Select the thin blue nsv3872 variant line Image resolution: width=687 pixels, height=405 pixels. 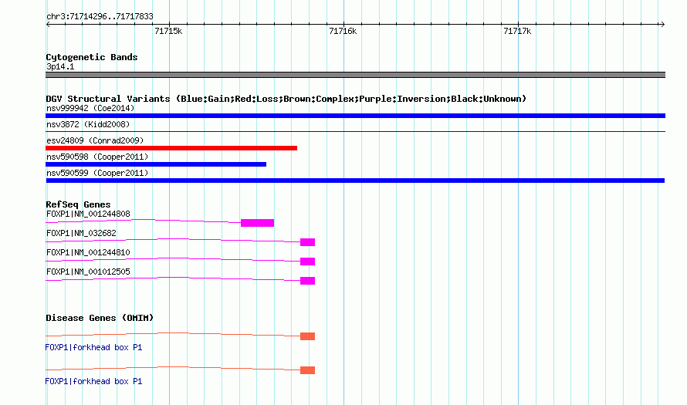[355, 131]
